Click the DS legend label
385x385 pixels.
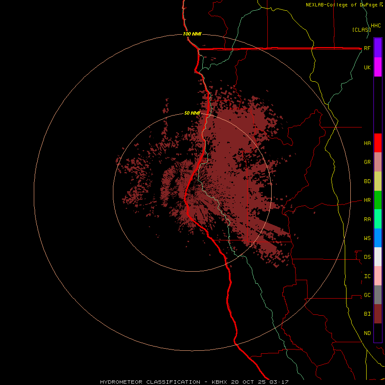click(x=367, y=257)
